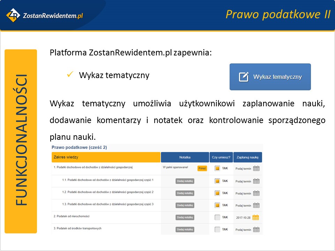Viewport: 335px width, 251px height.
Task: Add note for Podatek od nieruchomości
Action: coord(185,218)
